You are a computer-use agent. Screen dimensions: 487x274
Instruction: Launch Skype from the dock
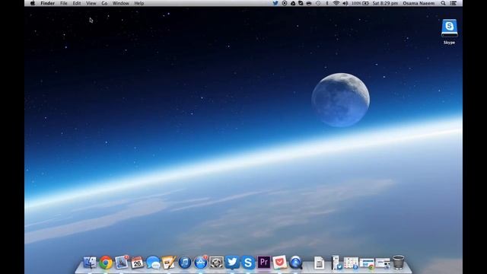point(248,263)
